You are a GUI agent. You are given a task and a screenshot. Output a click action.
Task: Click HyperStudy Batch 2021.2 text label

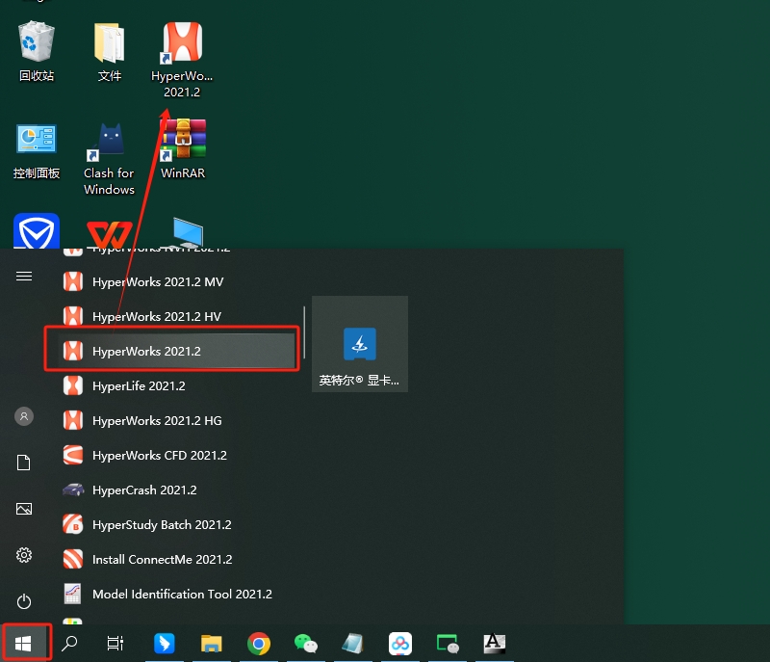point(162,525)
